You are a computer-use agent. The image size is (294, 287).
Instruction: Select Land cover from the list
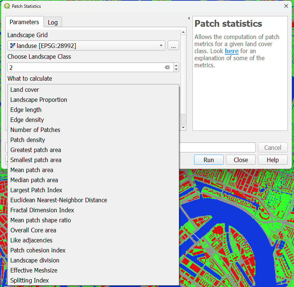pos(25,90)
